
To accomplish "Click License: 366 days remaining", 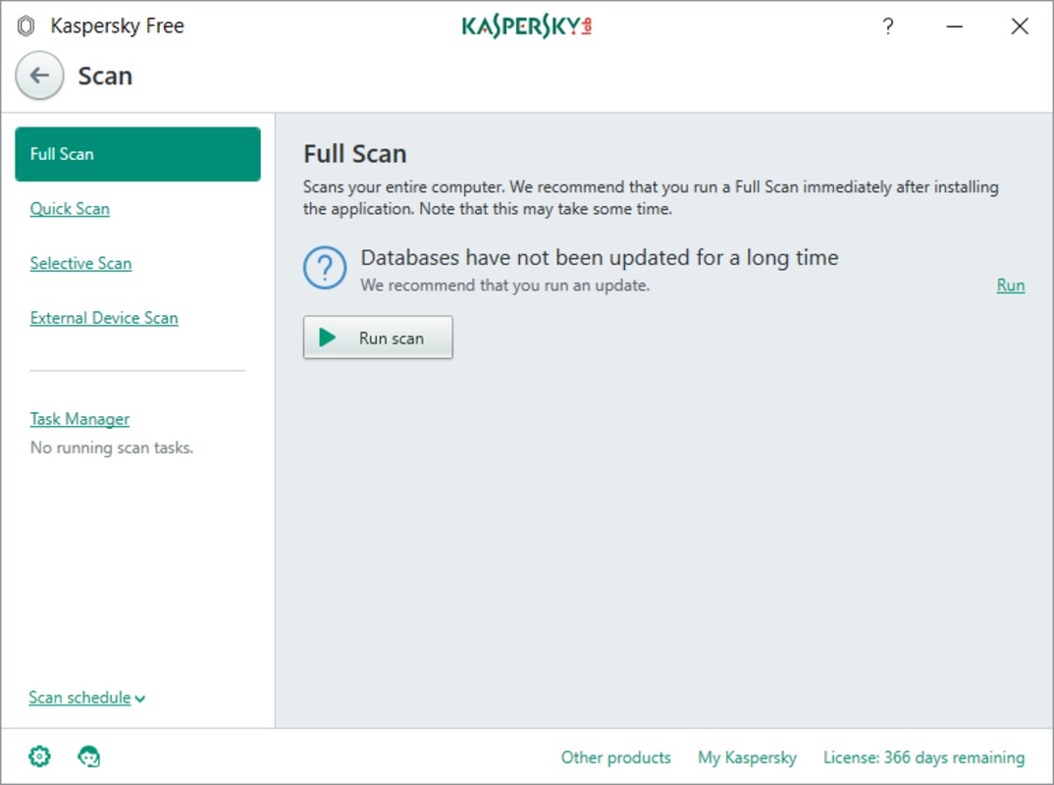I will 924,758.
